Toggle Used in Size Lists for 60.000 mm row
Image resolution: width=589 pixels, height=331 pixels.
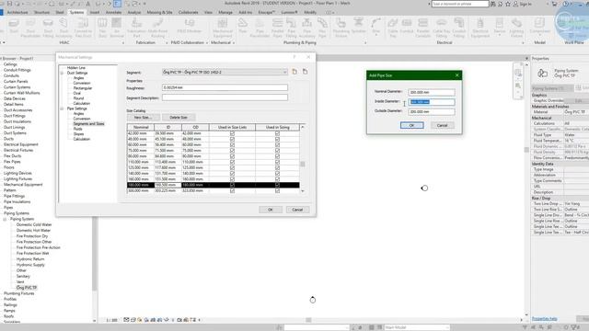click(x=232, y=145)
